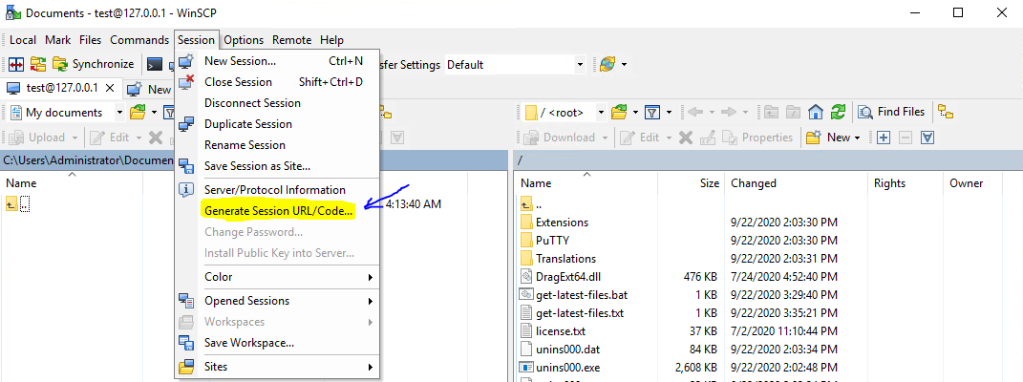Image resolution: width=1023 pixels, height=382 pixels.
Task: Click the Find Files button
Action: tap(892, 112)
